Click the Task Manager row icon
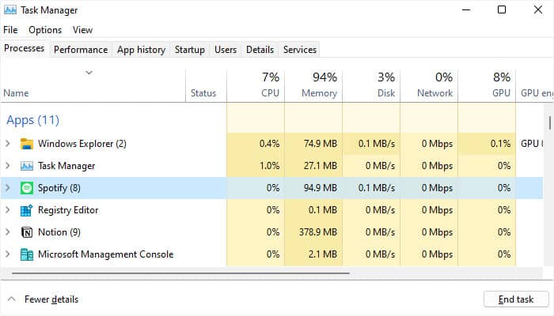The height and width of the screenshot is (316, 554). 27,166
